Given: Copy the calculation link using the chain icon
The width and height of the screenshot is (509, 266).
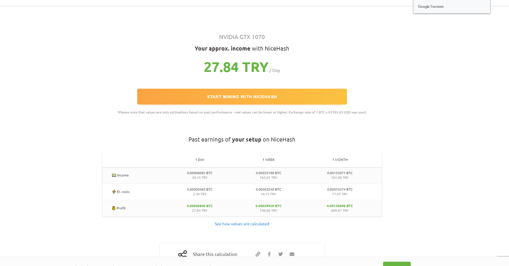Looking at the screenshot, I should 258,254.
